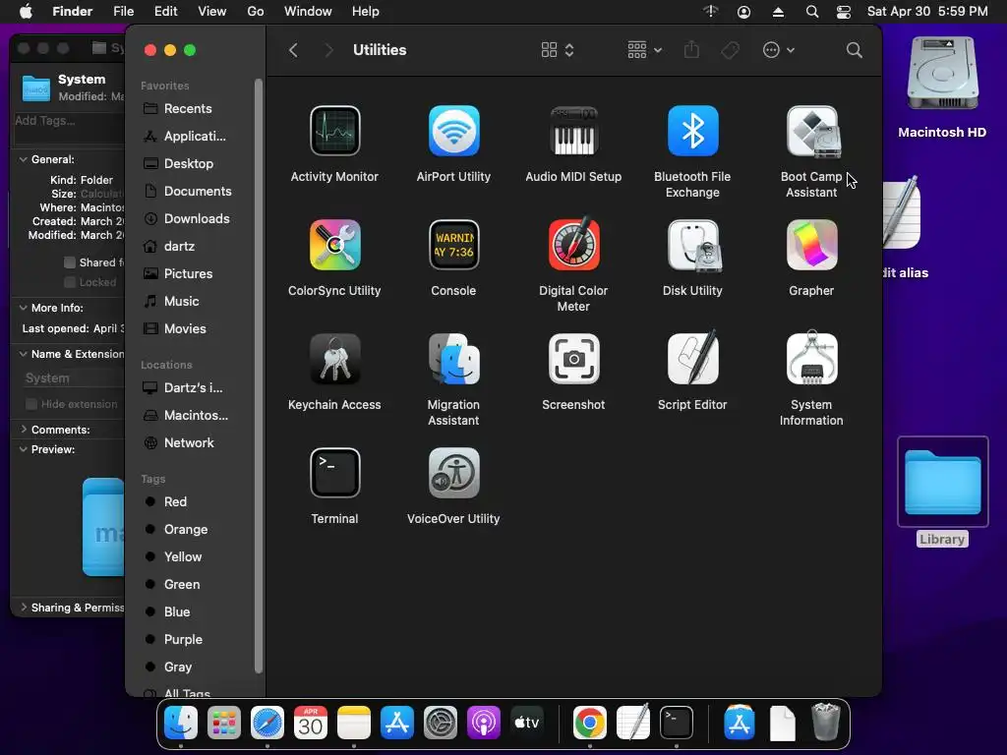This screenshot has width=1007, height=755.
Task: Open the Window menu
Action: 308,12
